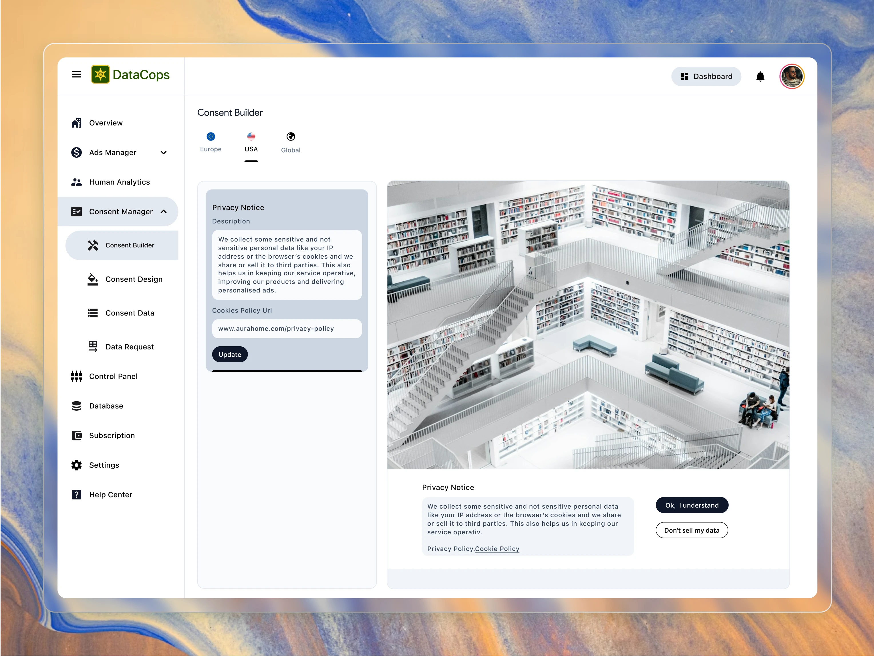Image resolution: width=874 pixels, height=656 pixels.
Task: Click the Settings gear in sidebar
Action: tap(76, 465)
